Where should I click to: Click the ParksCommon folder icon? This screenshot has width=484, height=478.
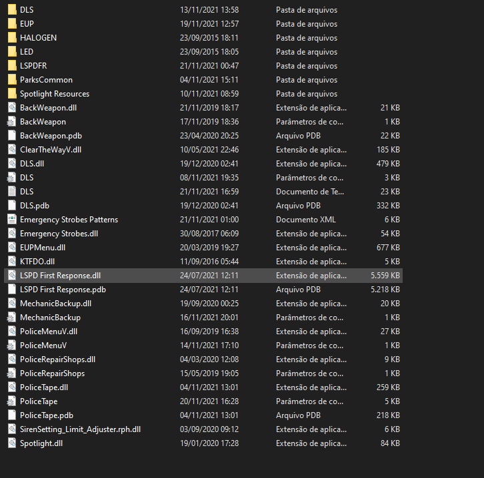(x=12, y=80)
